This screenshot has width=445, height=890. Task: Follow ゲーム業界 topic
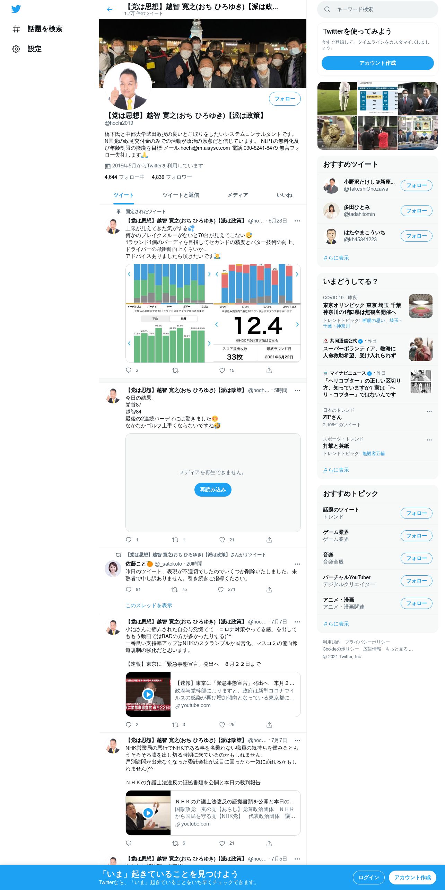(x=417, y=536)
